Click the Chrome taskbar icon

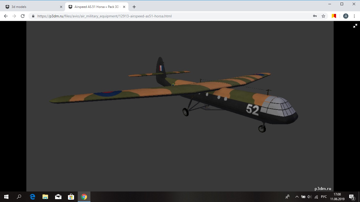point(84,197)
